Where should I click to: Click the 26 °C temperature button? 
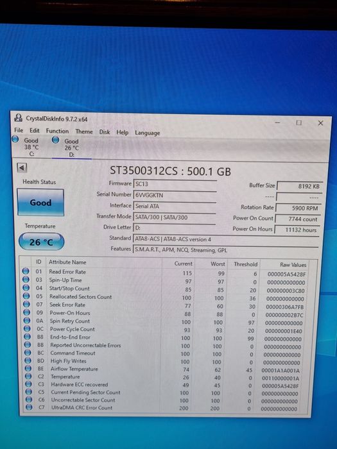click(41, 242)
